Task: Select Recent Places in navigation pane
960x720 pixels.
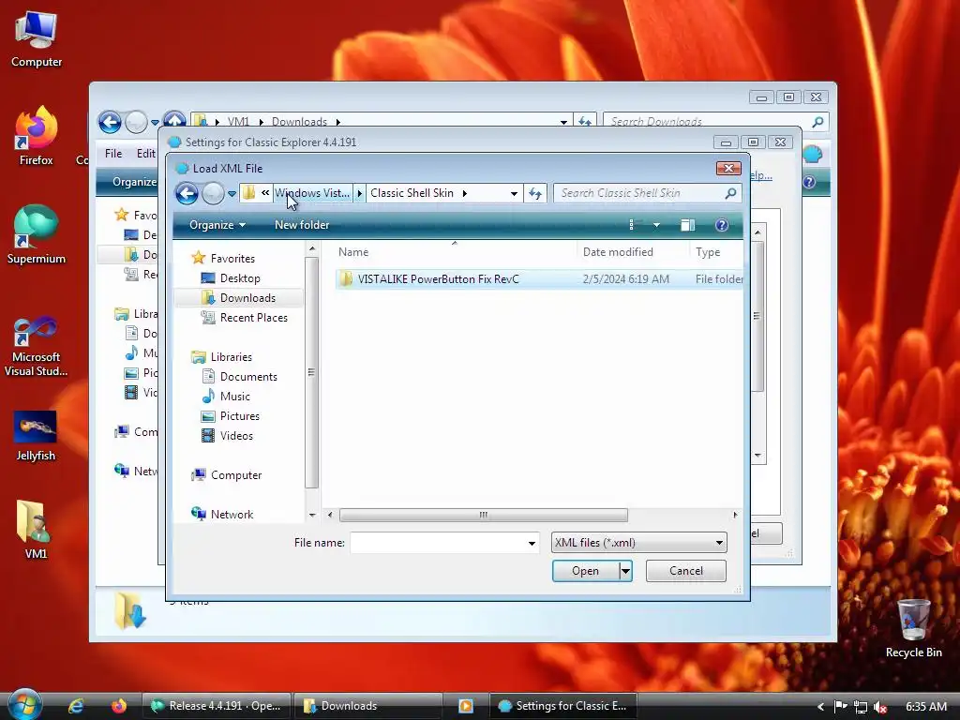Action: point(253,317)
